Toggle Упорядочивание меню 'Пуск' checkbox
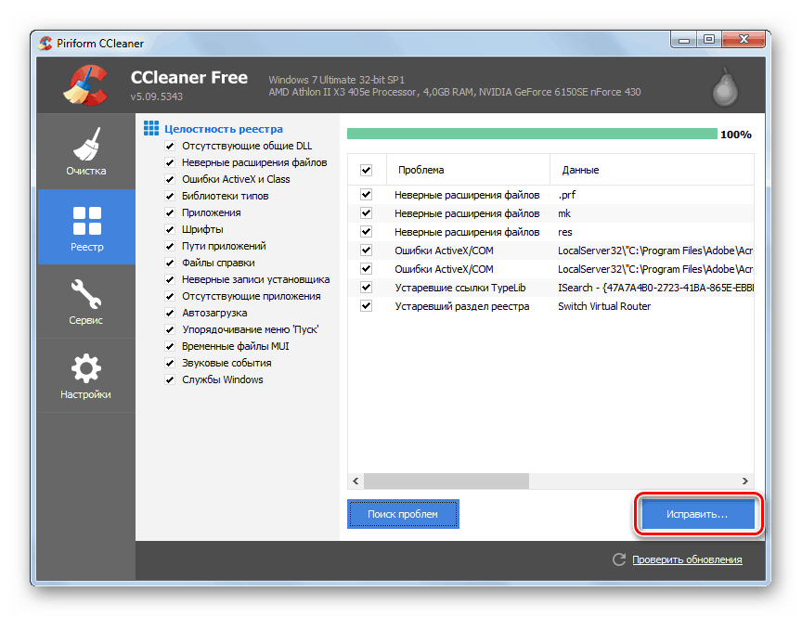The image size is (802, 617). (170, 329)
